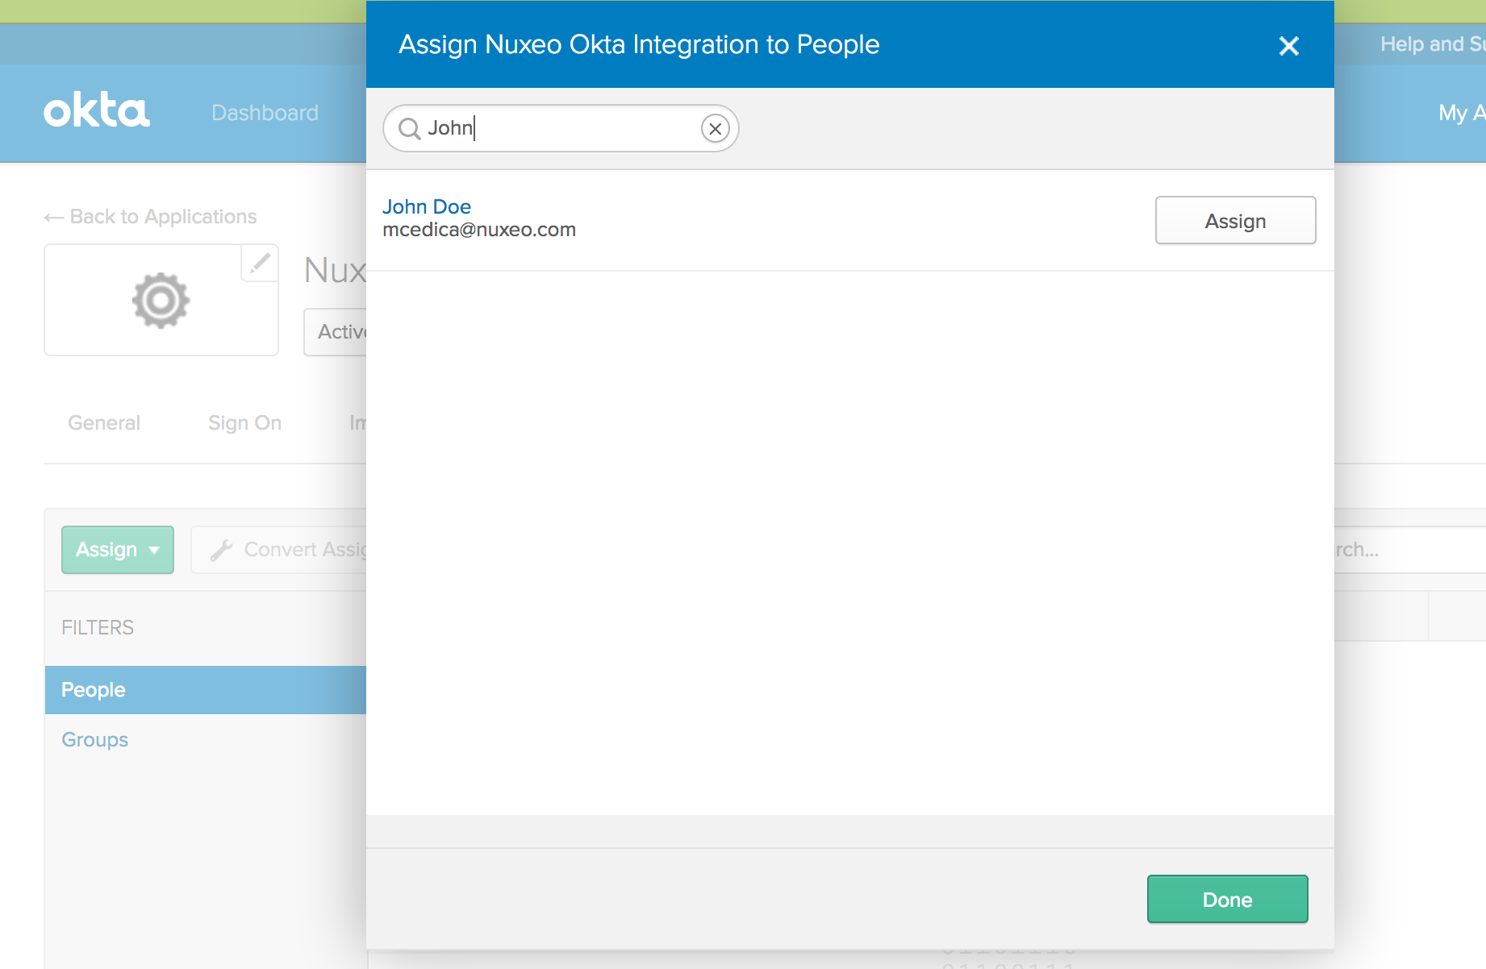Open the Dashboard menu item
This screenshot has height=969, width=1486.
tap(265, 113)
